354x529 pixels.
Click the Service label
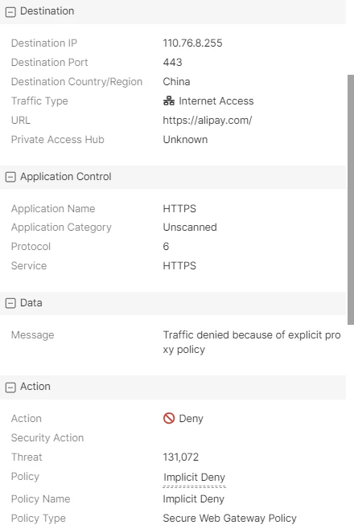point(29,265)
